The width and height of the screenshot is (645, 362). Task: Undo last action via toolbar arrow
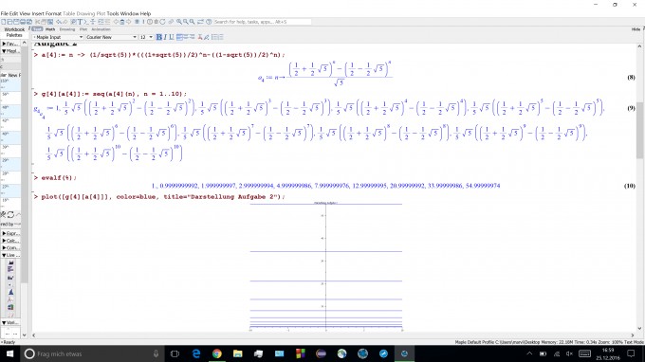59,22
